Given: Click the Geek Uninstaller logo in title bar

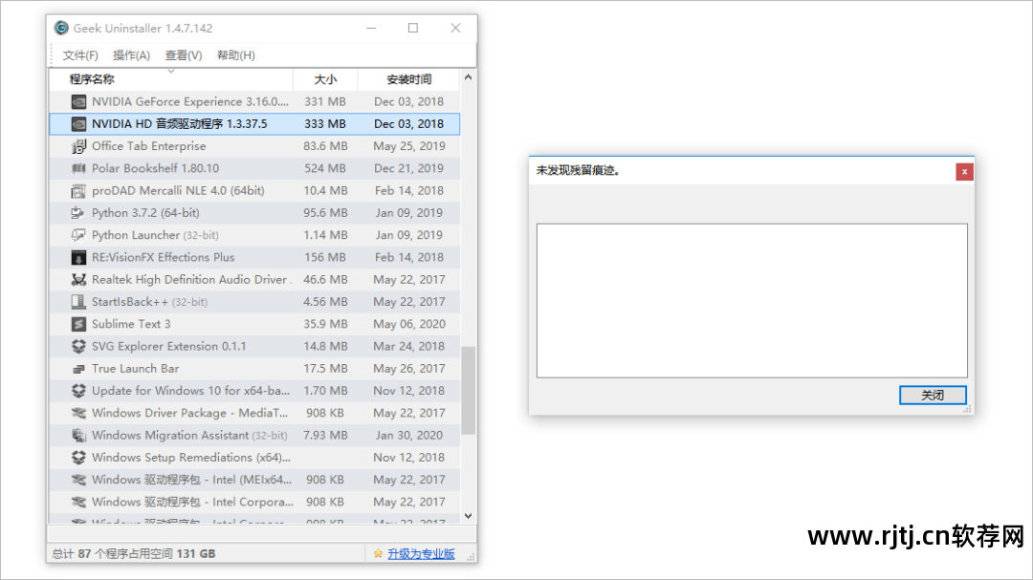Looking at the screenshot, I should tap(61, 28).
